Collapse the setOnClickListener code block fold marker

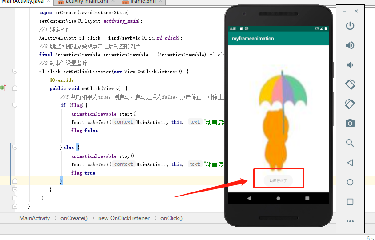[15, 71]
